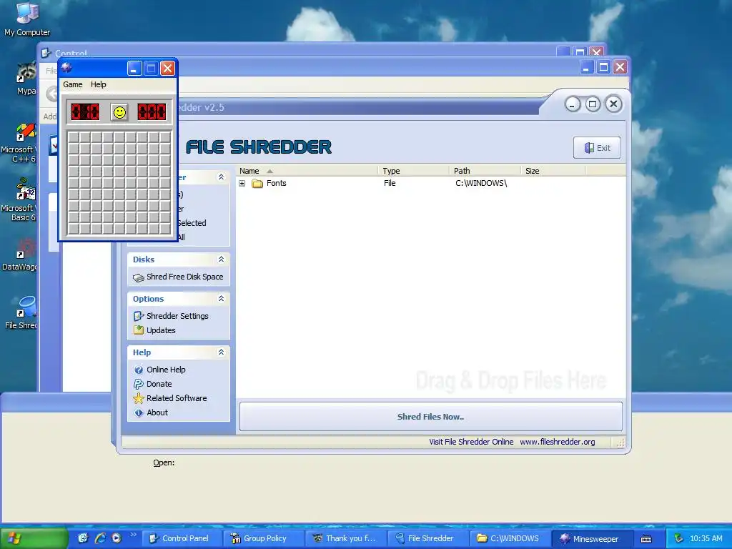Screen dimensions: 732x549
Task: Click the Shred Files Now button
Action: [430, 417]
